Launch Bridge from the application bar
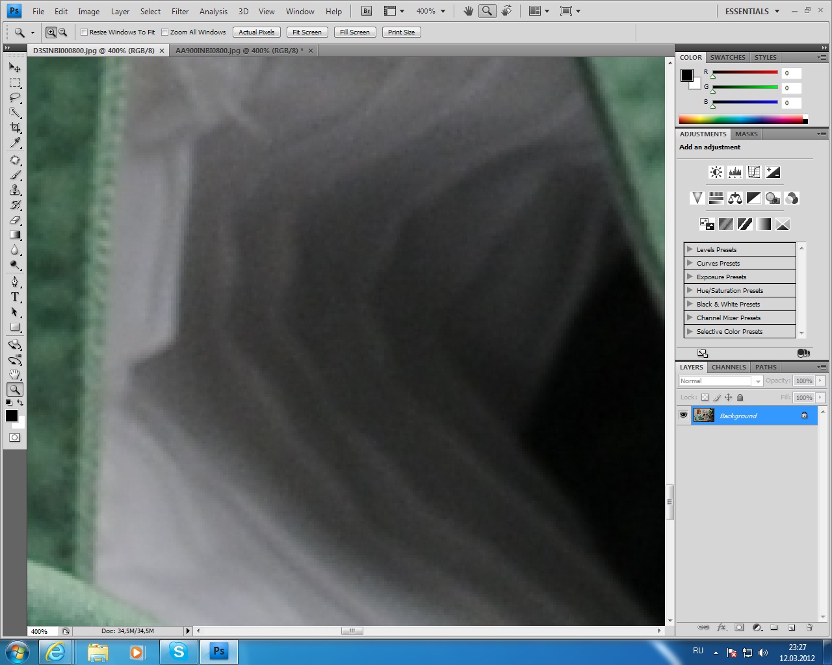 pyautogui.click(x=367, y=11)
